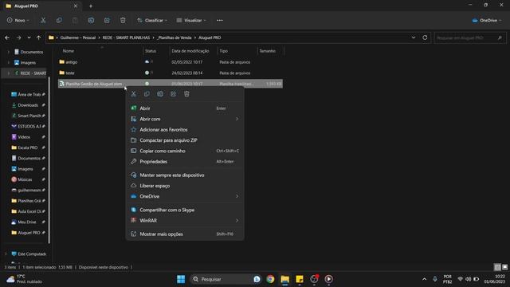The image size is (510, 287).
Task: Open File Explorer taskbar icon
Action: 285,279
